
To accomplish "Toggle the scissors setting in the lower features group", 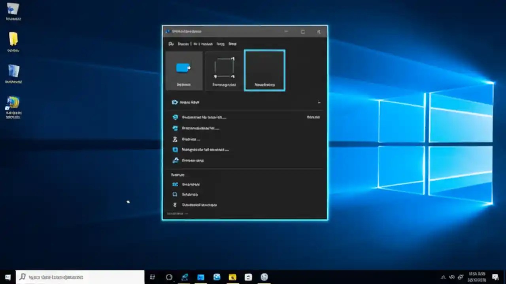I will coord(175,205).
